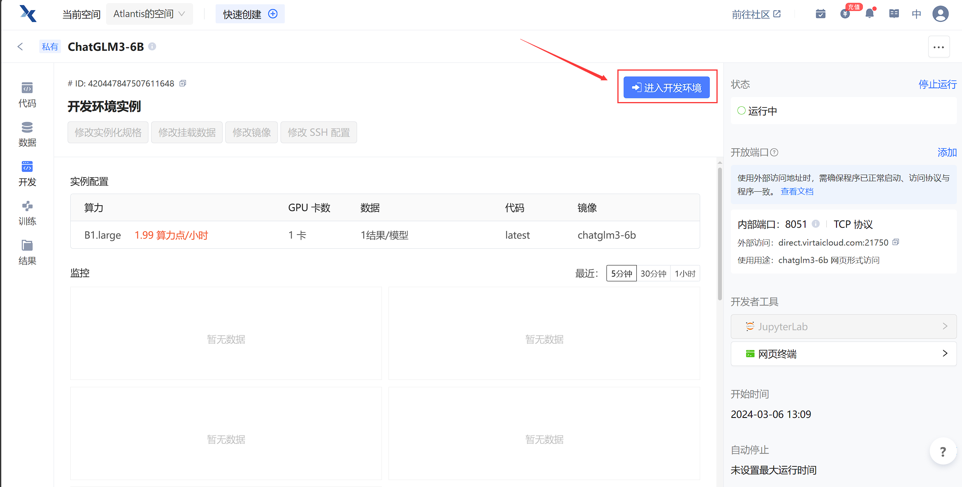The width and height of the screenshot is (962, 487).
Task: Click the 停止运行 link
Action: 937,84
